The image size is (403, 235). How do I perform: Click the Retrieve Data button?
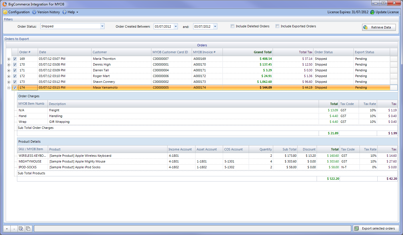pos(379,27)
